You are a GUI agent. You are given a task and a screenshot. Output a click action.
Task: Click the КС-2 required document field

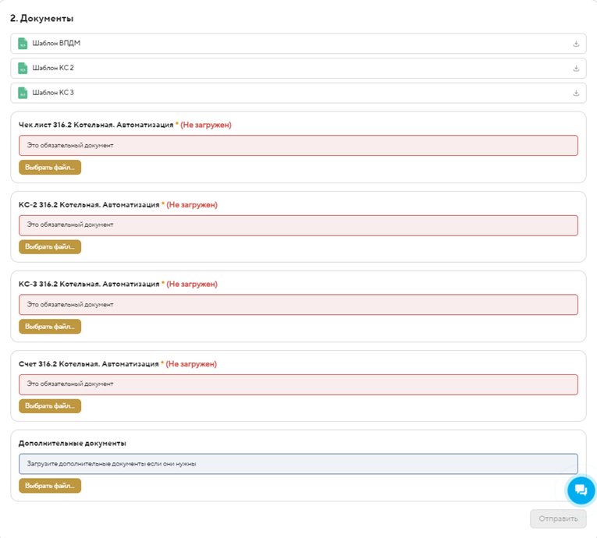coord(298,225)
